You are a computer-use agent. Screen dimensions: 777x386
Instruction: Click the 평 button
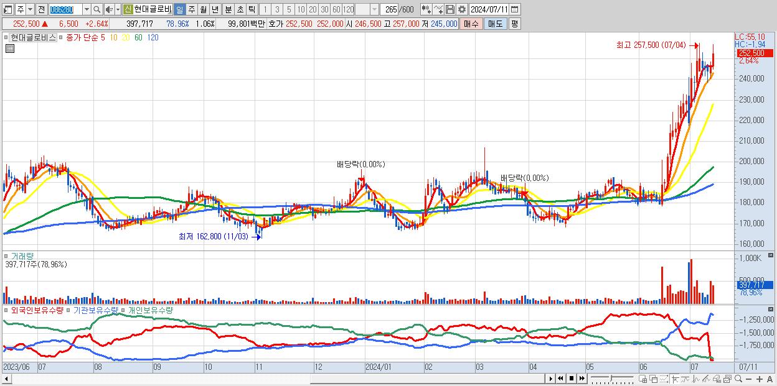[x=514, y=24]
